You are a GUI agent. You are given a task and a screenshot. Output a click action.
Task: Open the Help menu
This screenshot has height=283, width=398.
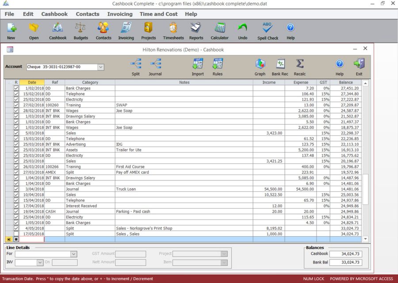click(x=191, y=14)
